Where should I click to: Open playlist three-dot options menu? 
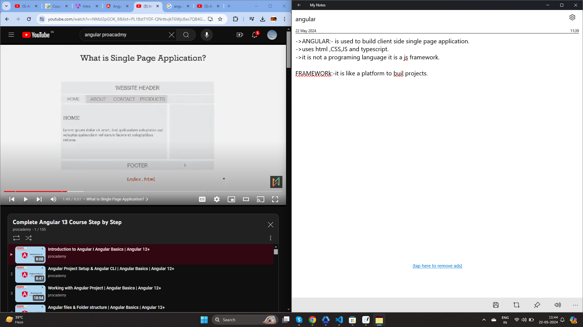coord(270,238)
